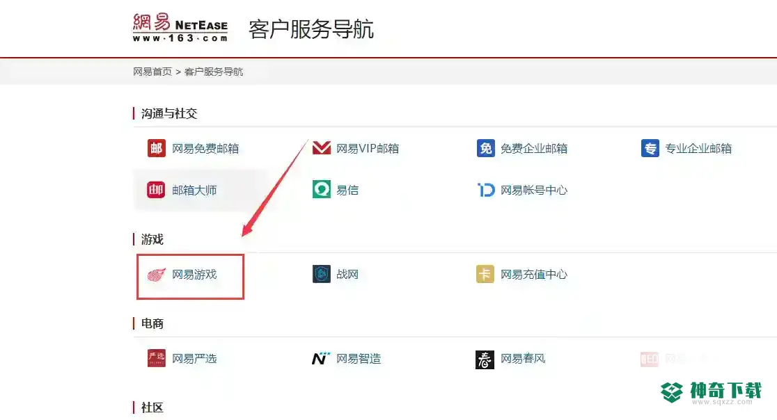777x420 pixels.
Task: Click the red 邮 icon of 网易免费邮箱
Action: pos(157,148)
